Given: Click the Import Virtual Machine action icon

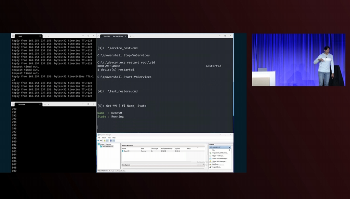Looking at the screenshot, I should [x=210, y=153].
